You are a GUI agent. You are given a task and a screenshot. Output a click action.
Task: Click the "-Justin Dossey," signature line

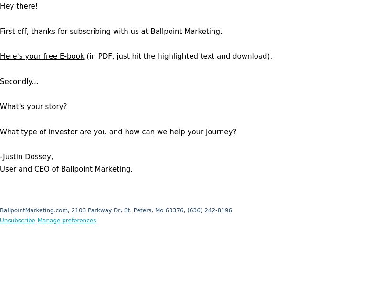[x=27, y=157]
